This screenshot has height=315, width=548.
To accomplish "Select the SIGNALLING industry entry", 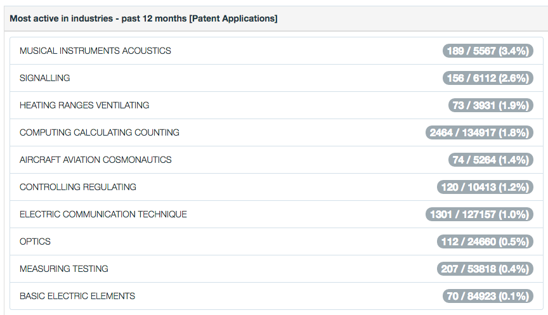I will [45, 78].
